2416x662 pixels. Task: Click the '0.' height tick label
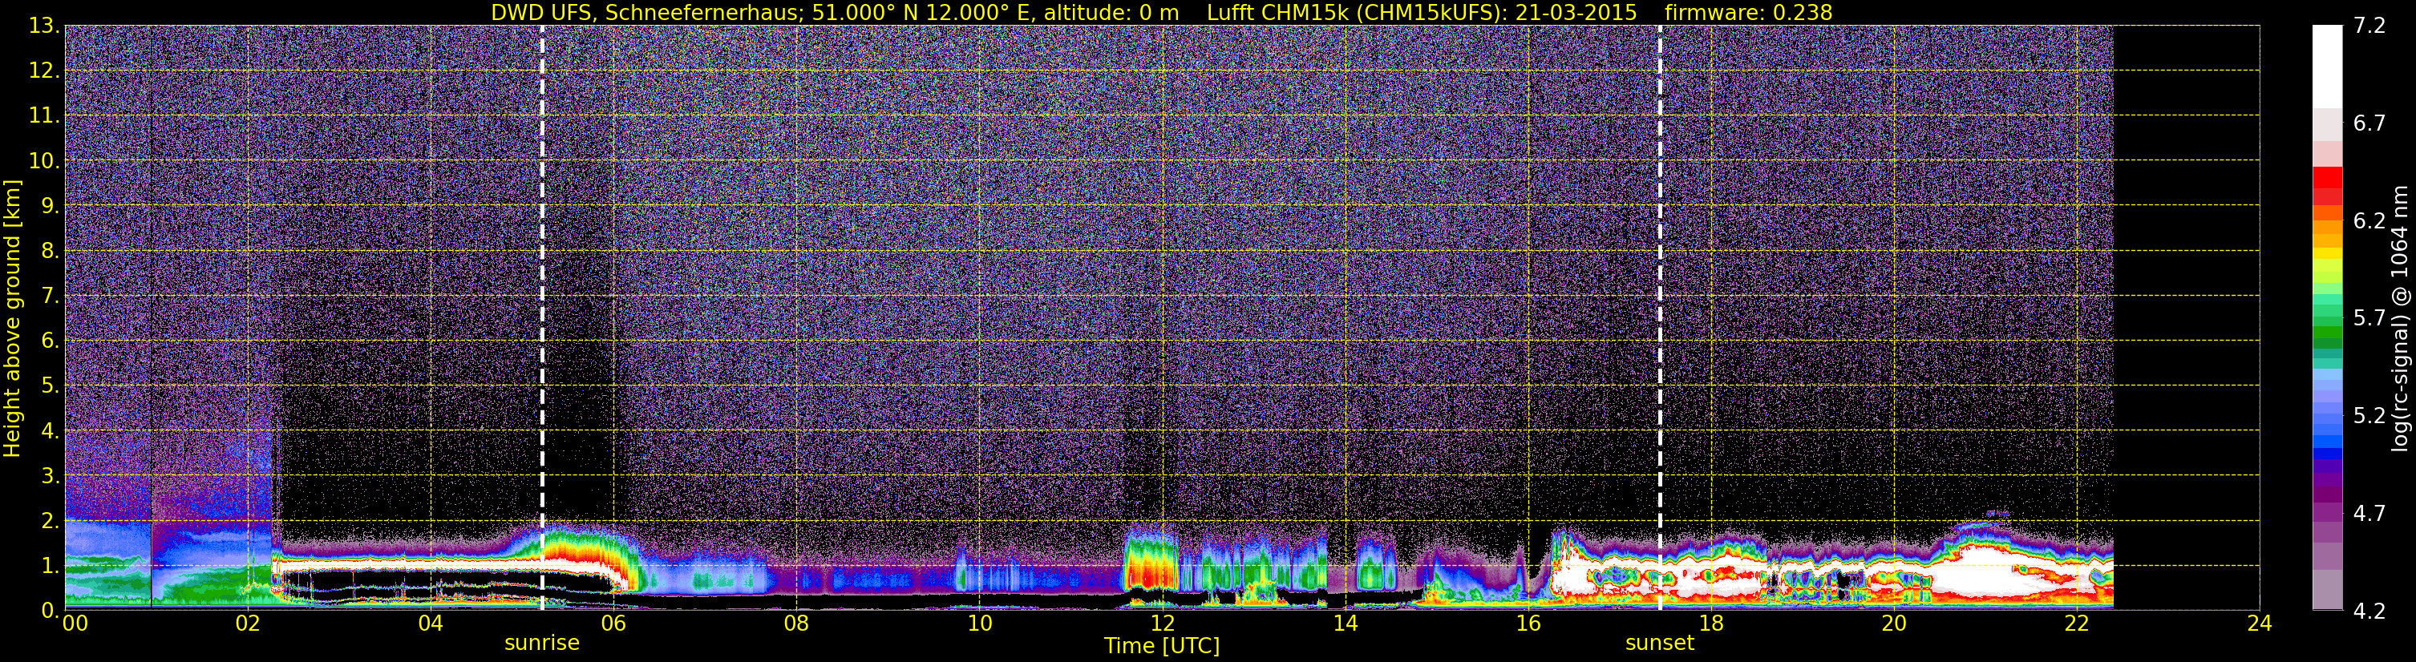50,609
